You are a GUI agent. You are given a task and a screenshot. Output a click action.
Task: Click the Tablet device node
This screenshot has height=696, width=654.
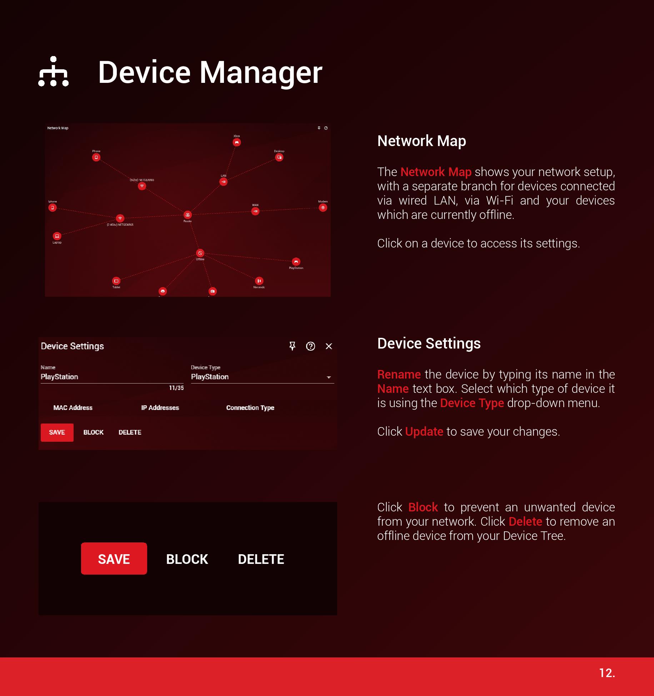coord(116,281)
